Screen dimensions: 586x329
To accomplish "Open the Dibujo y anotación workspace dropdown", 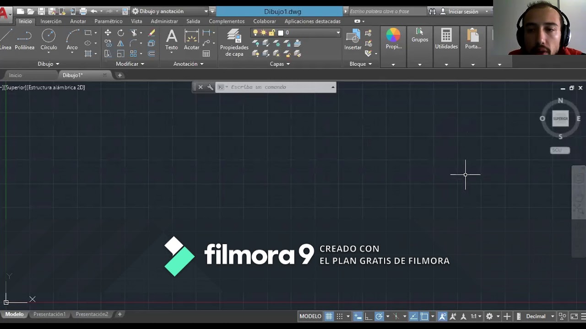I will (x=170, y=11).
